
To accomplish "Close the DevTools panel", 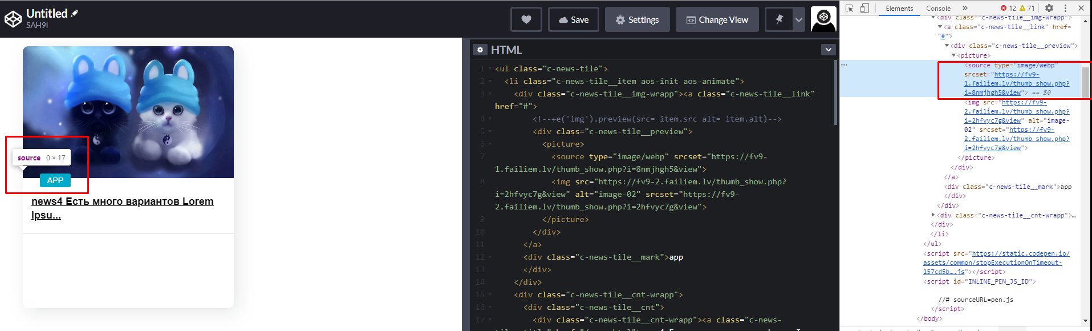I will coord(1081,8).
